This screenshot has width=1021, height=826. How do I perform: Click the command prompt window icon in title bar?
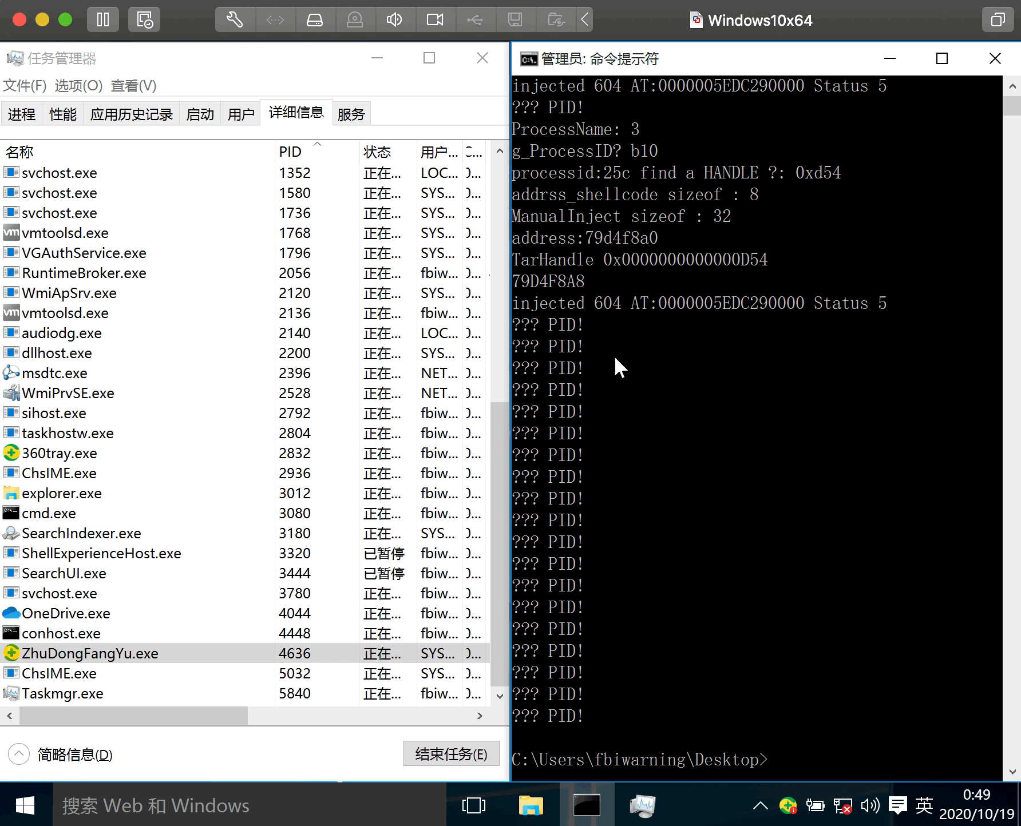(x=529, y=59)
